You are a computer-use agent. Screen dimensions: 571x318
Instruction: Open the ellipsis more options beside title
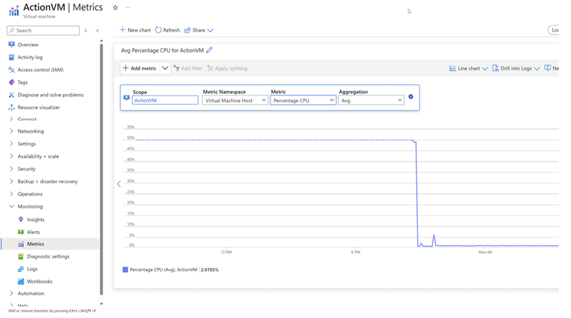pos(127,8)
